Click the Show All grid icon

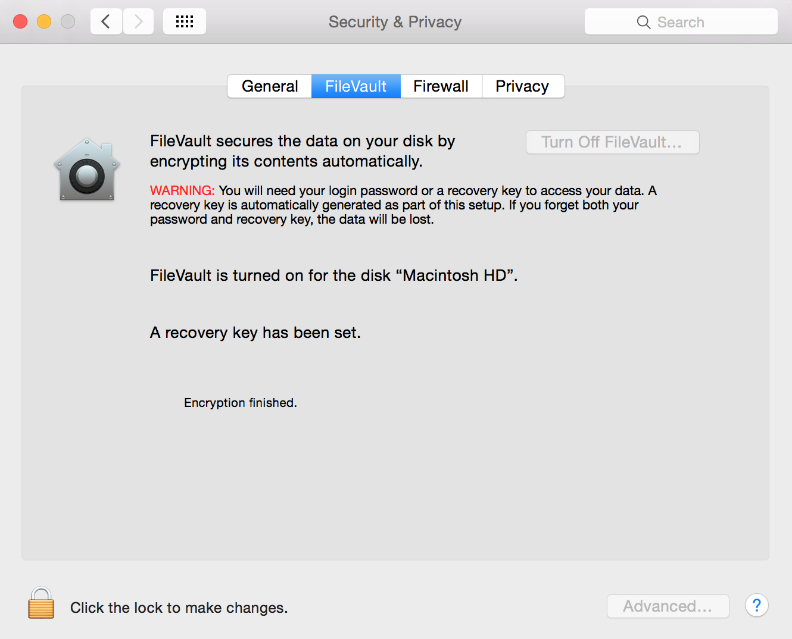(x=185, y=22)
